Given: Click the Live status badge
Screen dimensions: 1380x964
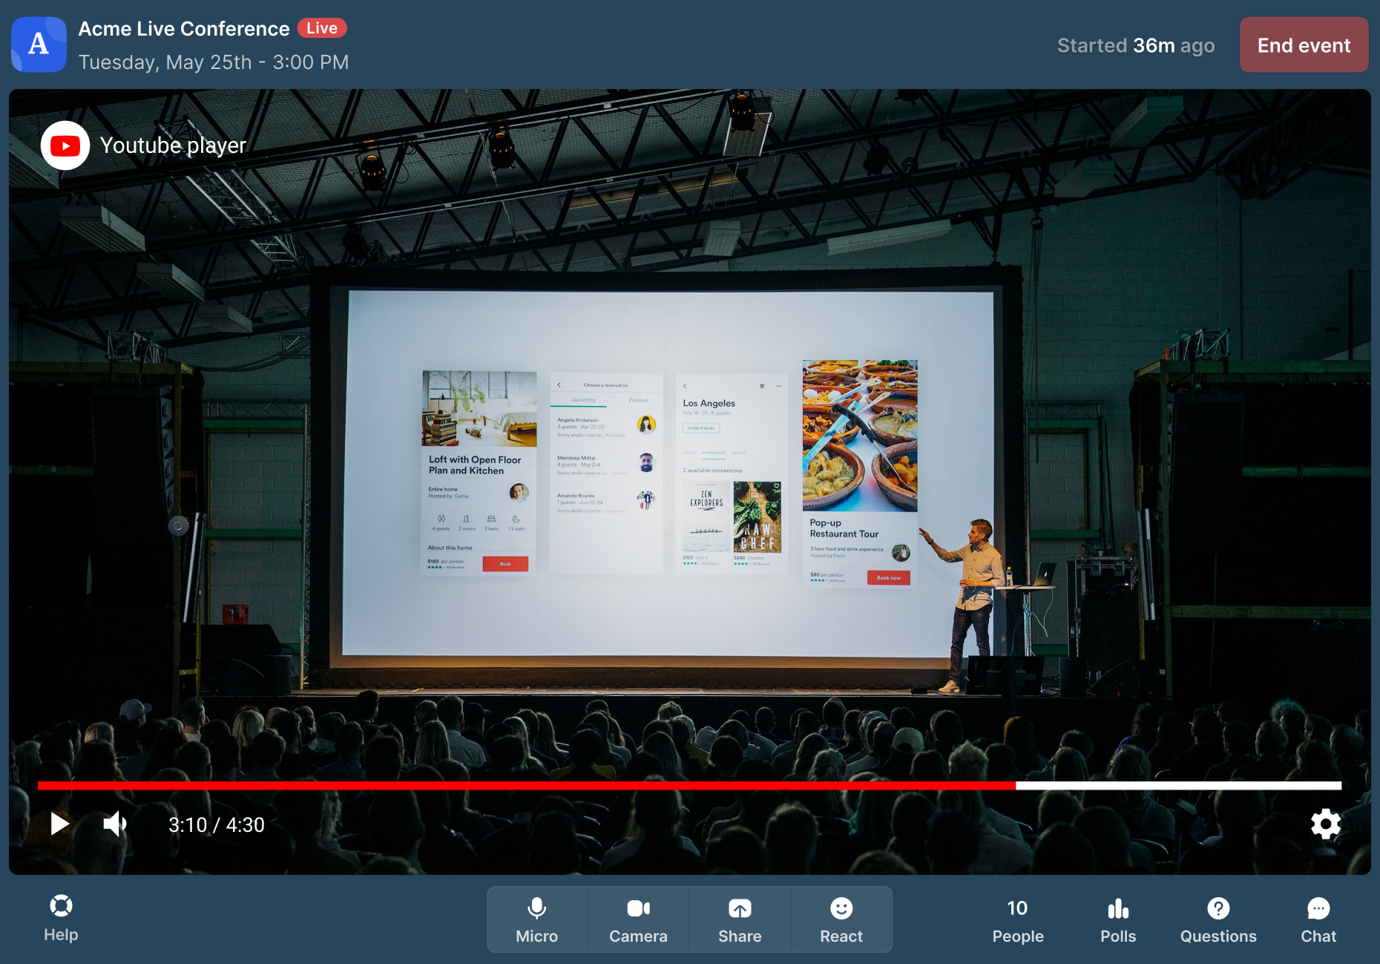Looking at the screenshot, I should (x=322, y=28).
